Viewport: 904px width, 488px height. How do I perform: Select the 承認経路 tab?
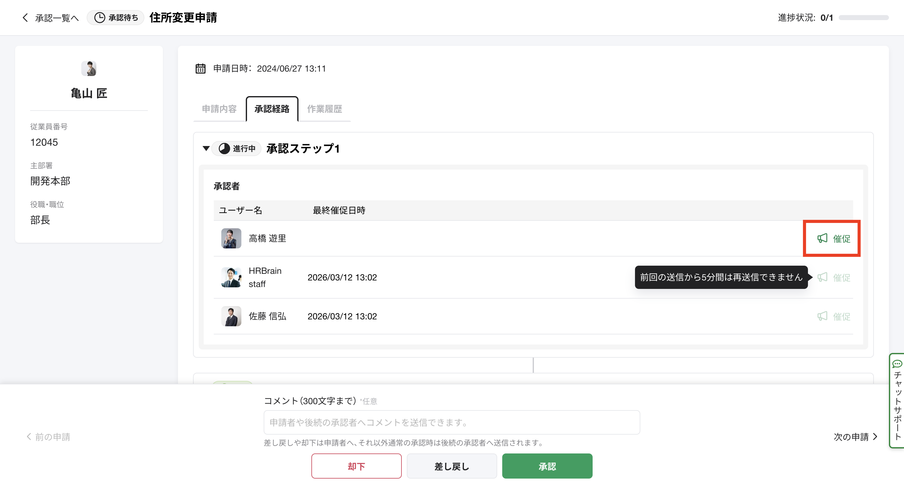pos(272,109)
